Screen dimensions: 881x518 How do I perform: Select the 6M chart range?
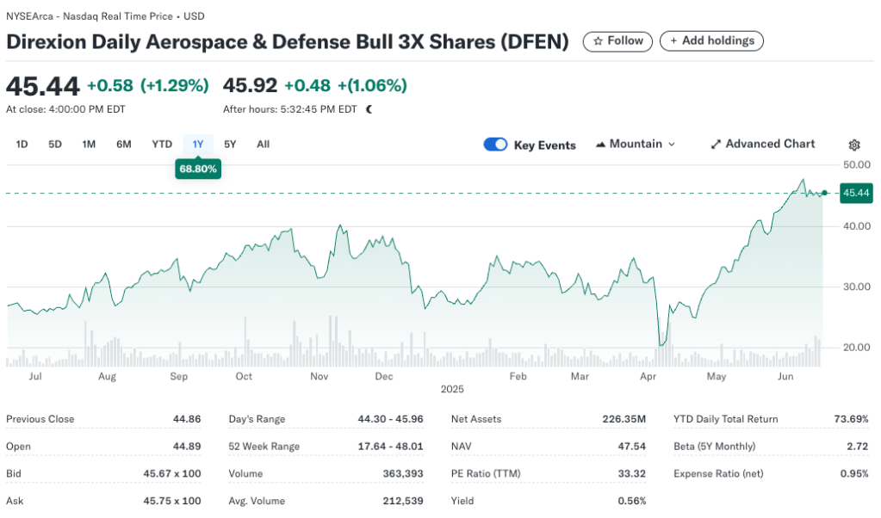(122, 144)
